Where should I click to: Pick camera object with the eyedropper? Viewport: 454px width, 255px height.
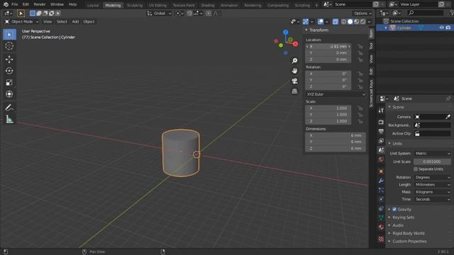[x=448, y=117]
